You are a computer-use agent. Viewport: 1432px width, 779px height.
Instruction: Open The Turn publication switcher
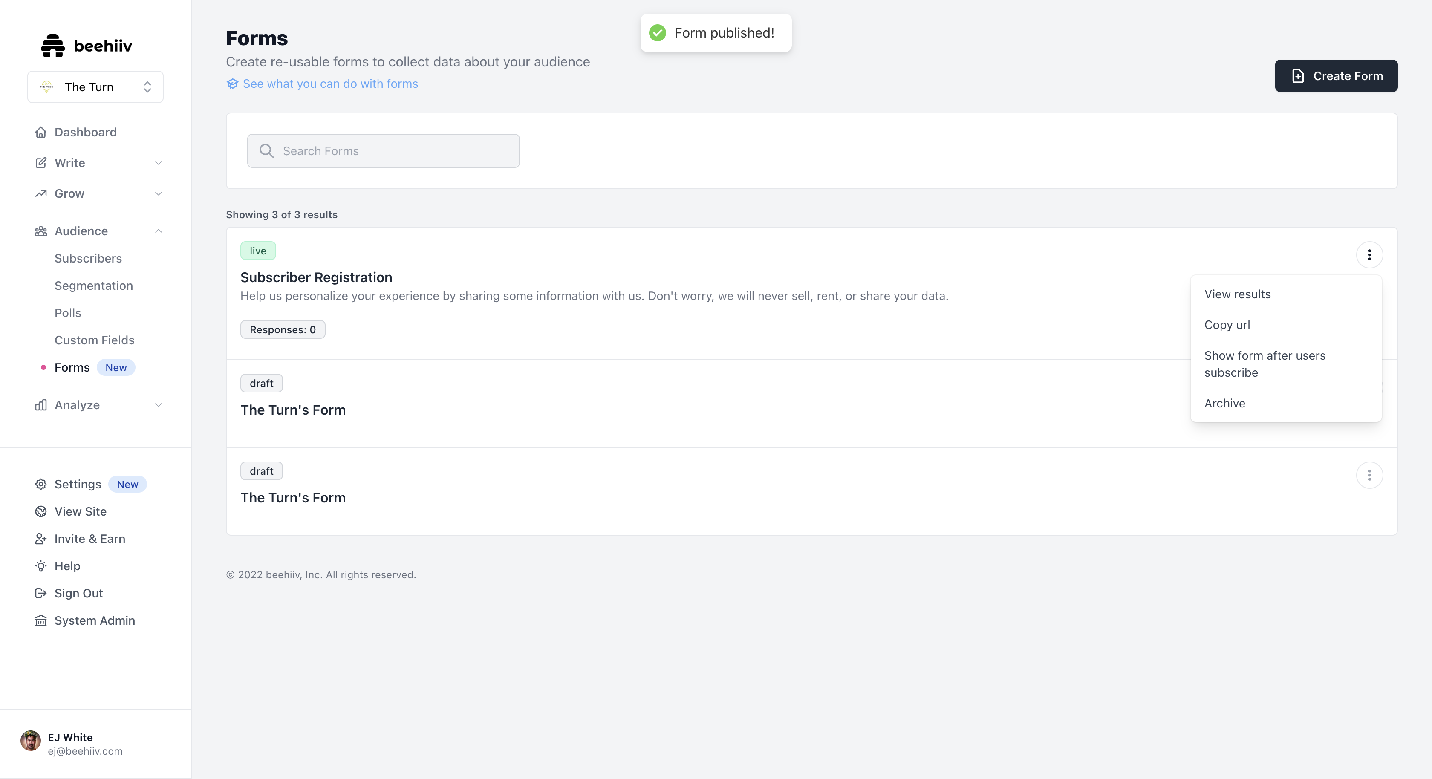[x=95, y=87]
